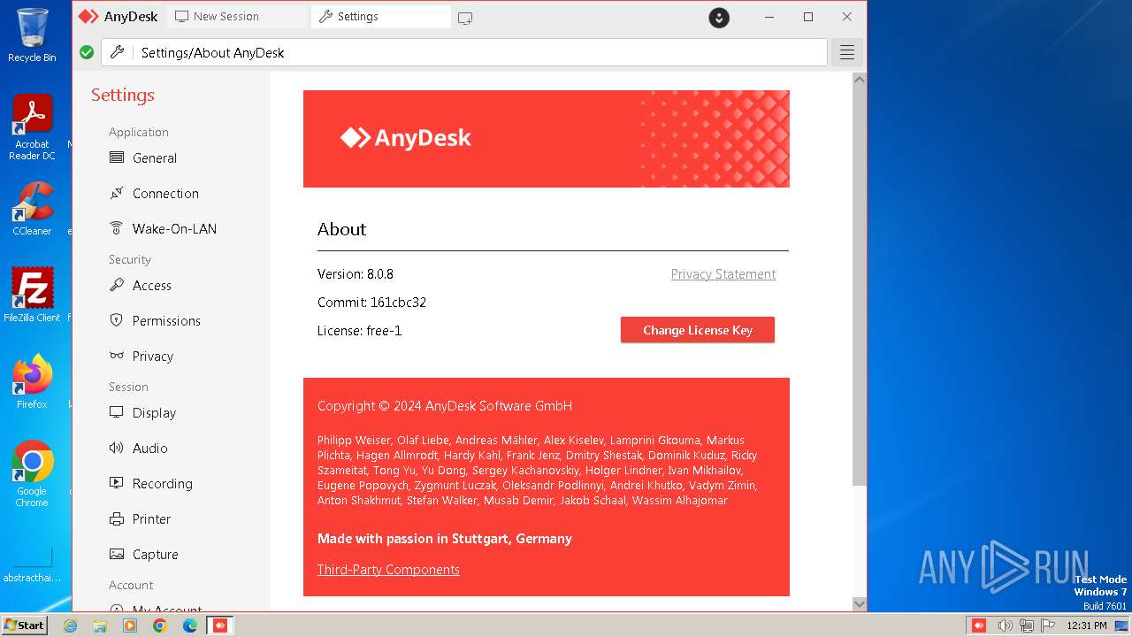Click the Settings heading in sidebar
This screenshot has height=637, width=1132.
[x=123, y=95]
